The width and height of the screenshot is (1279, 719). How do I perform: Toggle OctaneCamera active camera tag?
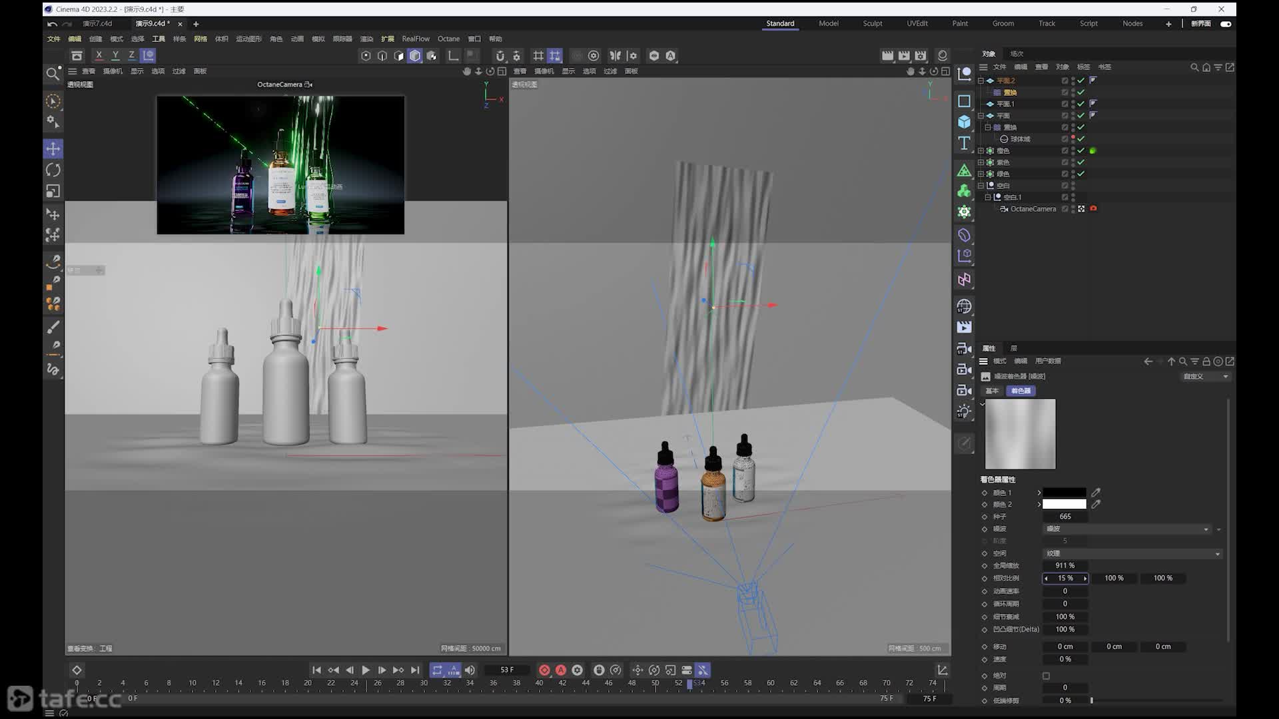(1093, 209)
